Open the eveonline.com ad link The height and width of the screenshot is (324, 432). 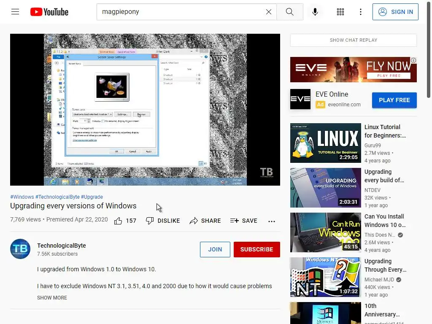click(344, 105)
